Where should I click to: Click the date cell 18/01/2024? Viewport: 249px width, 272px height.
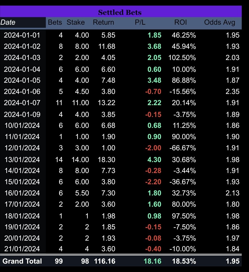coord(22,216)
